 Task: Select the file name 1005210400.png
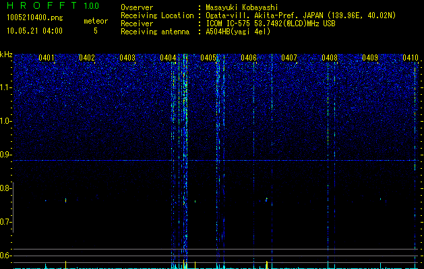(35, 17)
